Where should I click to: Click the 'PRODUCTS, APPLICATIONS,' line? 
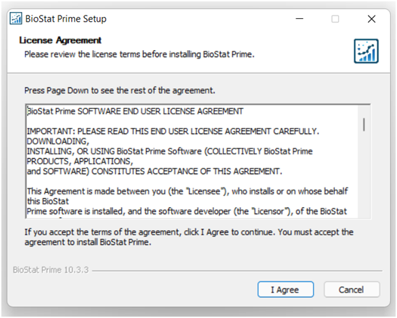tap(80, 161)
